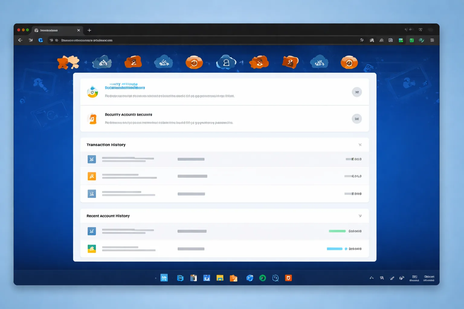This screenshot has height=309, width=464.
Task: Expand the Recent Account History chevron
Action: tap(360, 216)
